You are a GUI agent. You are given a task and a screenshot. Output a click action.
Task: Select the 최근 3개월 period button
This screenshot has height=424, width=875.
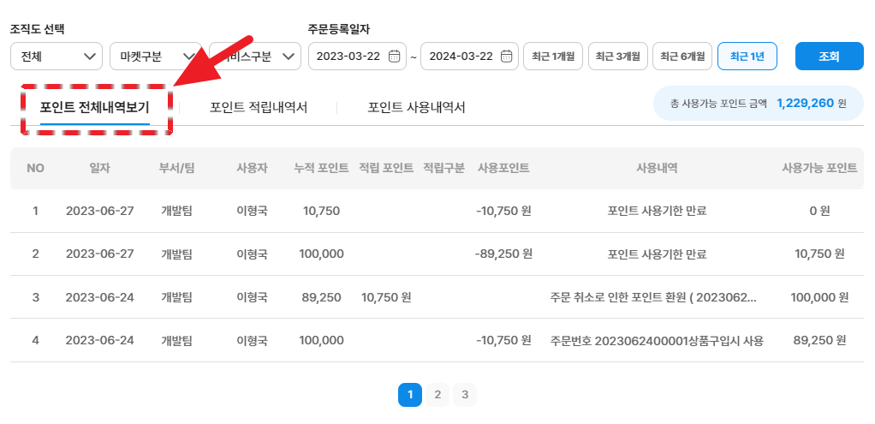[617, 57]
